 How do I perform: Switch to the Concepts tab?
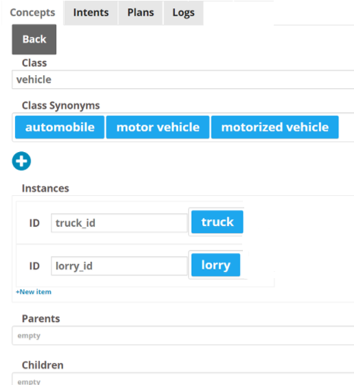[32, 12]
